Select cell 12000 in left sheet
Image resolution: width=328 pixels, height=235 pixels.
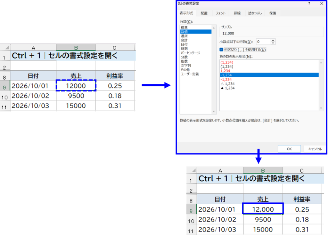click(x=76, y=86)
